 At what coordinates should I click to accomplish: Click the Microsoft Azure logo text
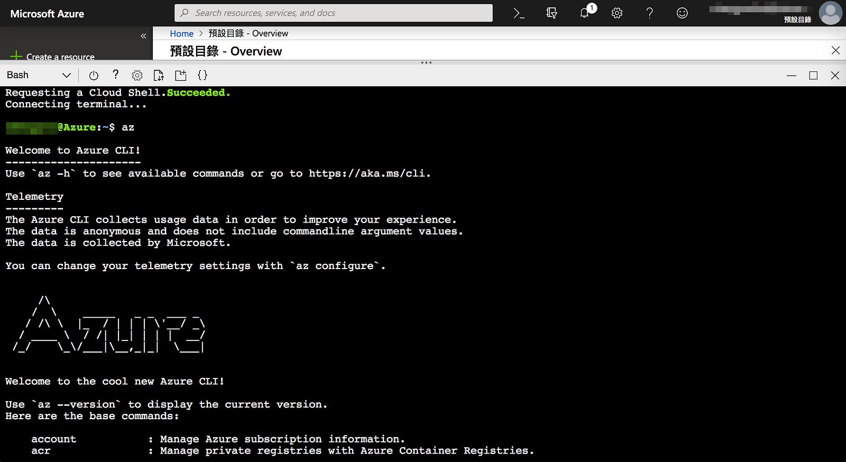[47, 14]
